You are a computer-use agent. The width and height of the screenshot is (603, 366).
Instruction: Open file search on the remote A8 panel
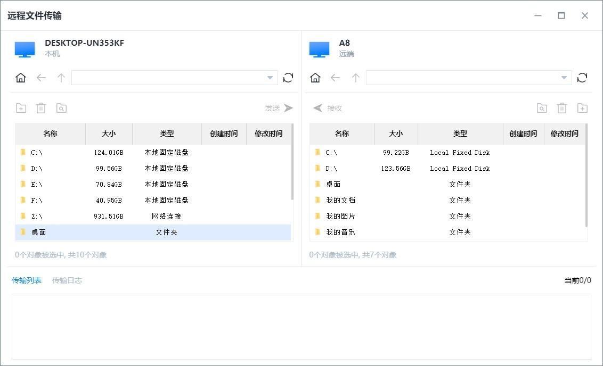542,107
